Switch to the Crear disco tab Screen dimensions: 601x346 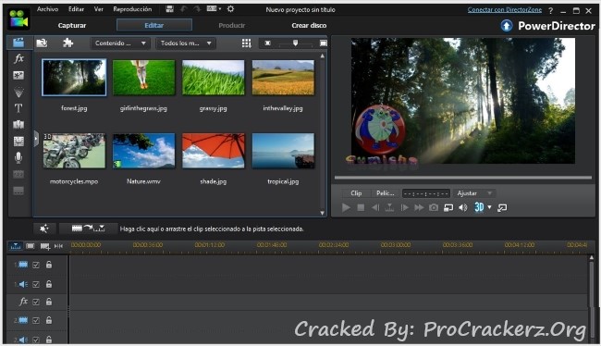309,25
